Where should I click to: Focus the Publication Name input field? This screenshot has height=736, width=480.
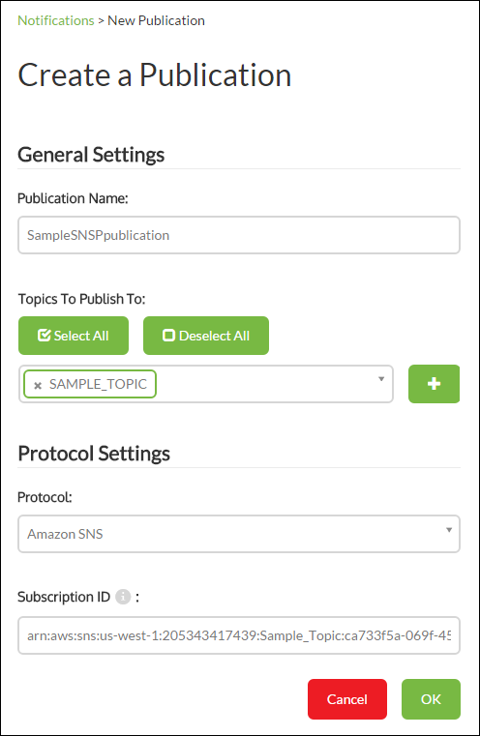(239, 235)
